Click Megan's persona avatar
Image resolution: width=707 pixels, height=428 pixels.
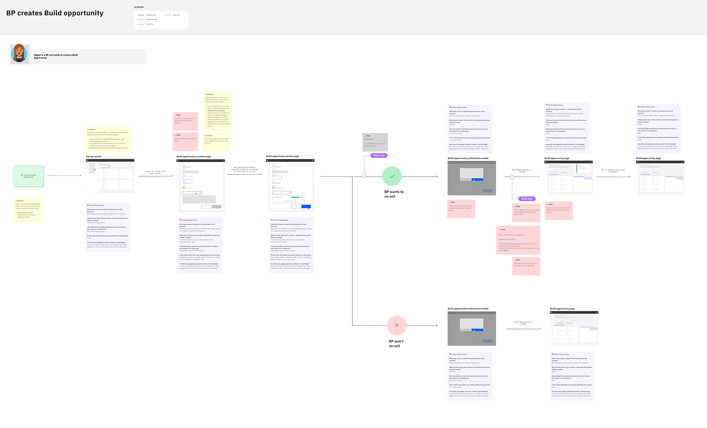pyautogui.click(x=20, y=54)
